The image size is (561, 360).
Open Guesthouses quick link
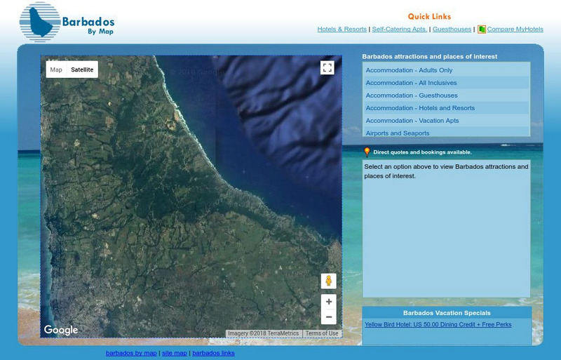(452, 29)
